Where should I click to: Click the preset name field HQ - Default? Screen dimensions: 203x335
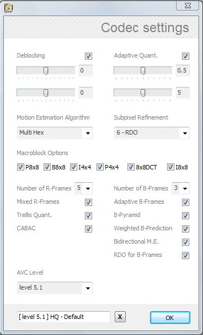tap(63, 317)
